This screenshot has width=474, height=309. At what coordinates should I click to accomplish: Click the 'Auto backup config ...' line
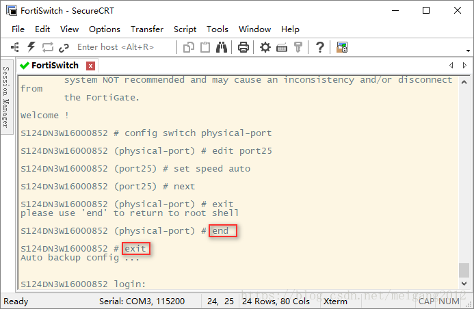pos(80,258)
